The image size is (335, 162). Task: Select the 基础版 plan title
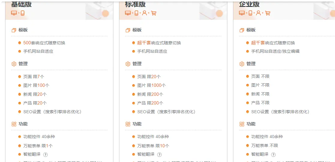pyautogui.click(x=21, y=4)
